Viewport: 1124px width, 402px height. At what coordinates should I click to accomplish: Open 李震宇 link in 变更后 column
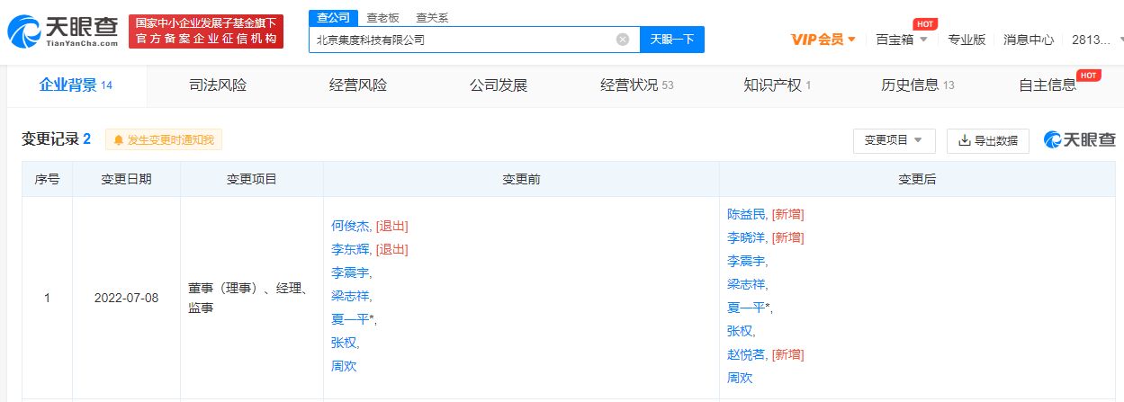[746, 261]
